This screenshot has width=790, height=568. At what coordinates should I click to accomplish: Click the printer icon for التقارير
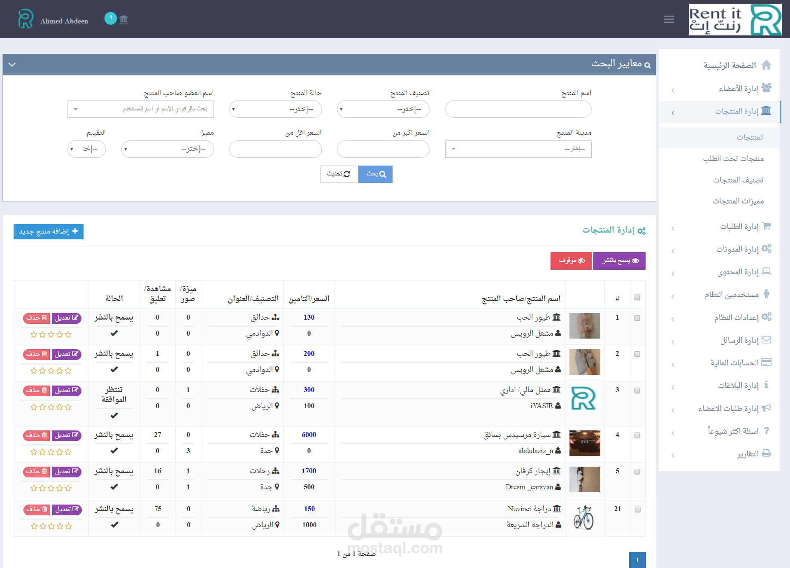coord(766,453)
